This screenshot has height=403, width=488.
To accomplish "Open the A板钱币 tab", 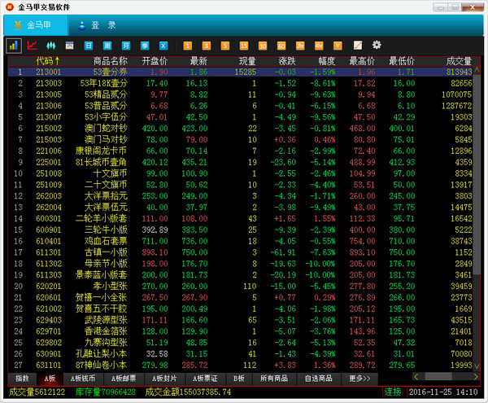I will 83,379.
